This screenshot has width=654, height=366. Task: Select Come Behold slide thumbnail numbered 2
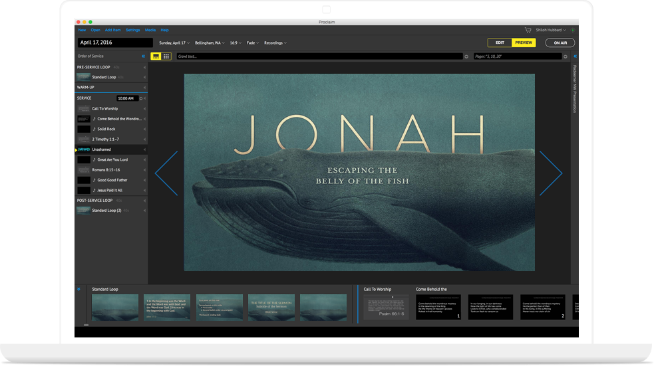pyautogui.click(x=543, y=308)
